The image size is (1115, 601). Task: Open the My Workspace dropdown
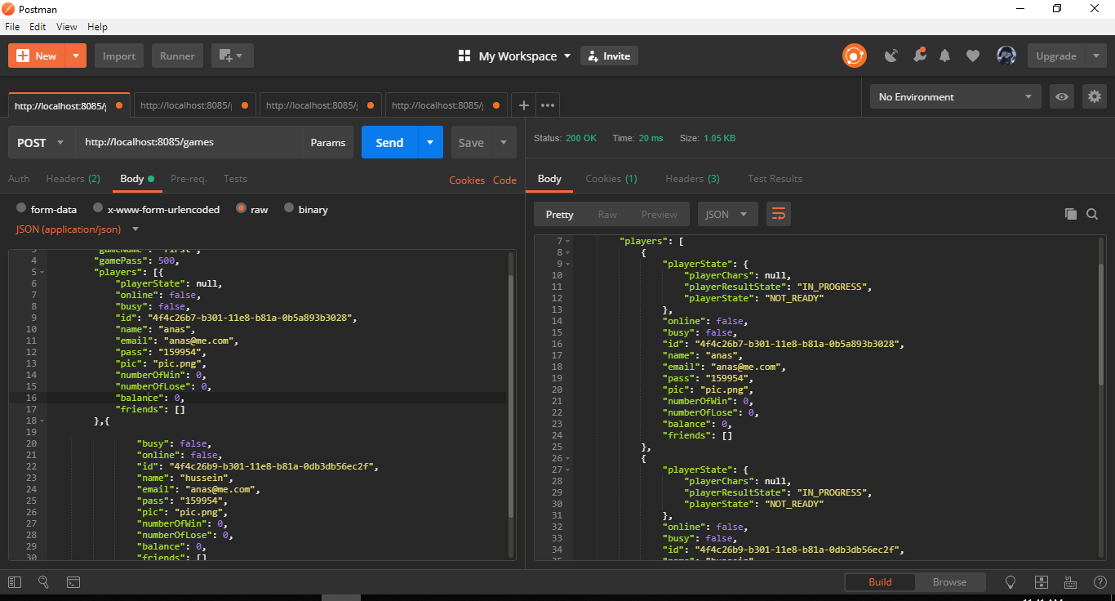point(514,56)
